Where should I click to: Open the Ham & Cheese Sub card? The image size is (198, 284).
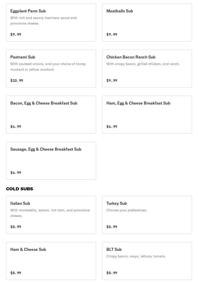point(51,261)
